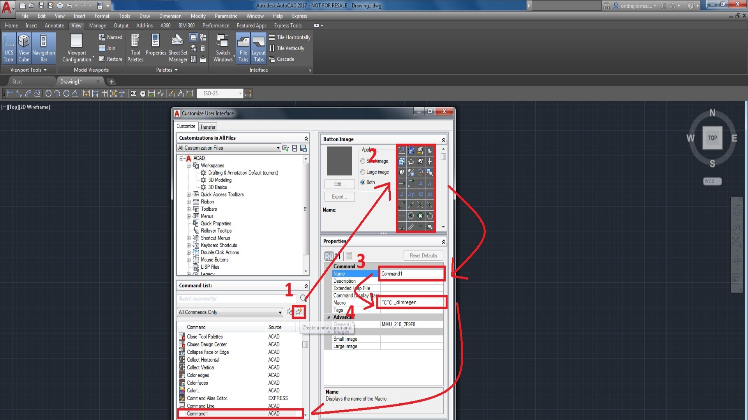Click TOP face of the ViewCube

712,138
